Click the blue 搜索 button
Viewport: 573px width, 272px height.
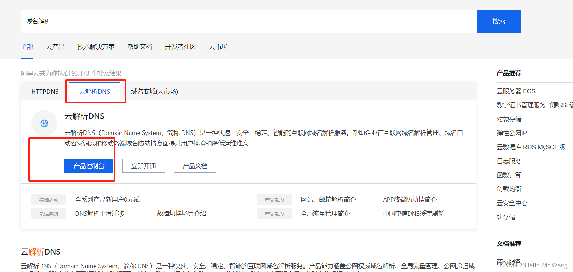point(499,21)
